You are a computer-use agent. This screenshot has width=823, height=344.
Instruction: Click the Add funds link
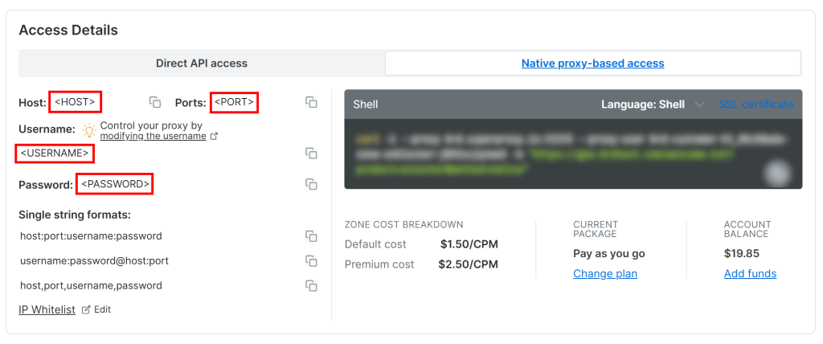point(750,274)
